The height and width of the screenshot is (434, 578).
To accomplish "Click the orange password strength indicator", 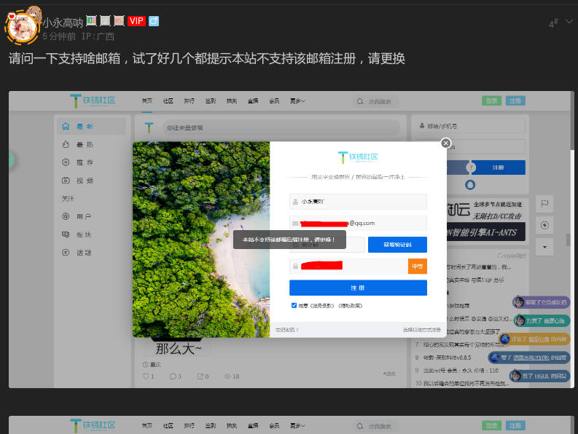I will click(x=417, y=267).
